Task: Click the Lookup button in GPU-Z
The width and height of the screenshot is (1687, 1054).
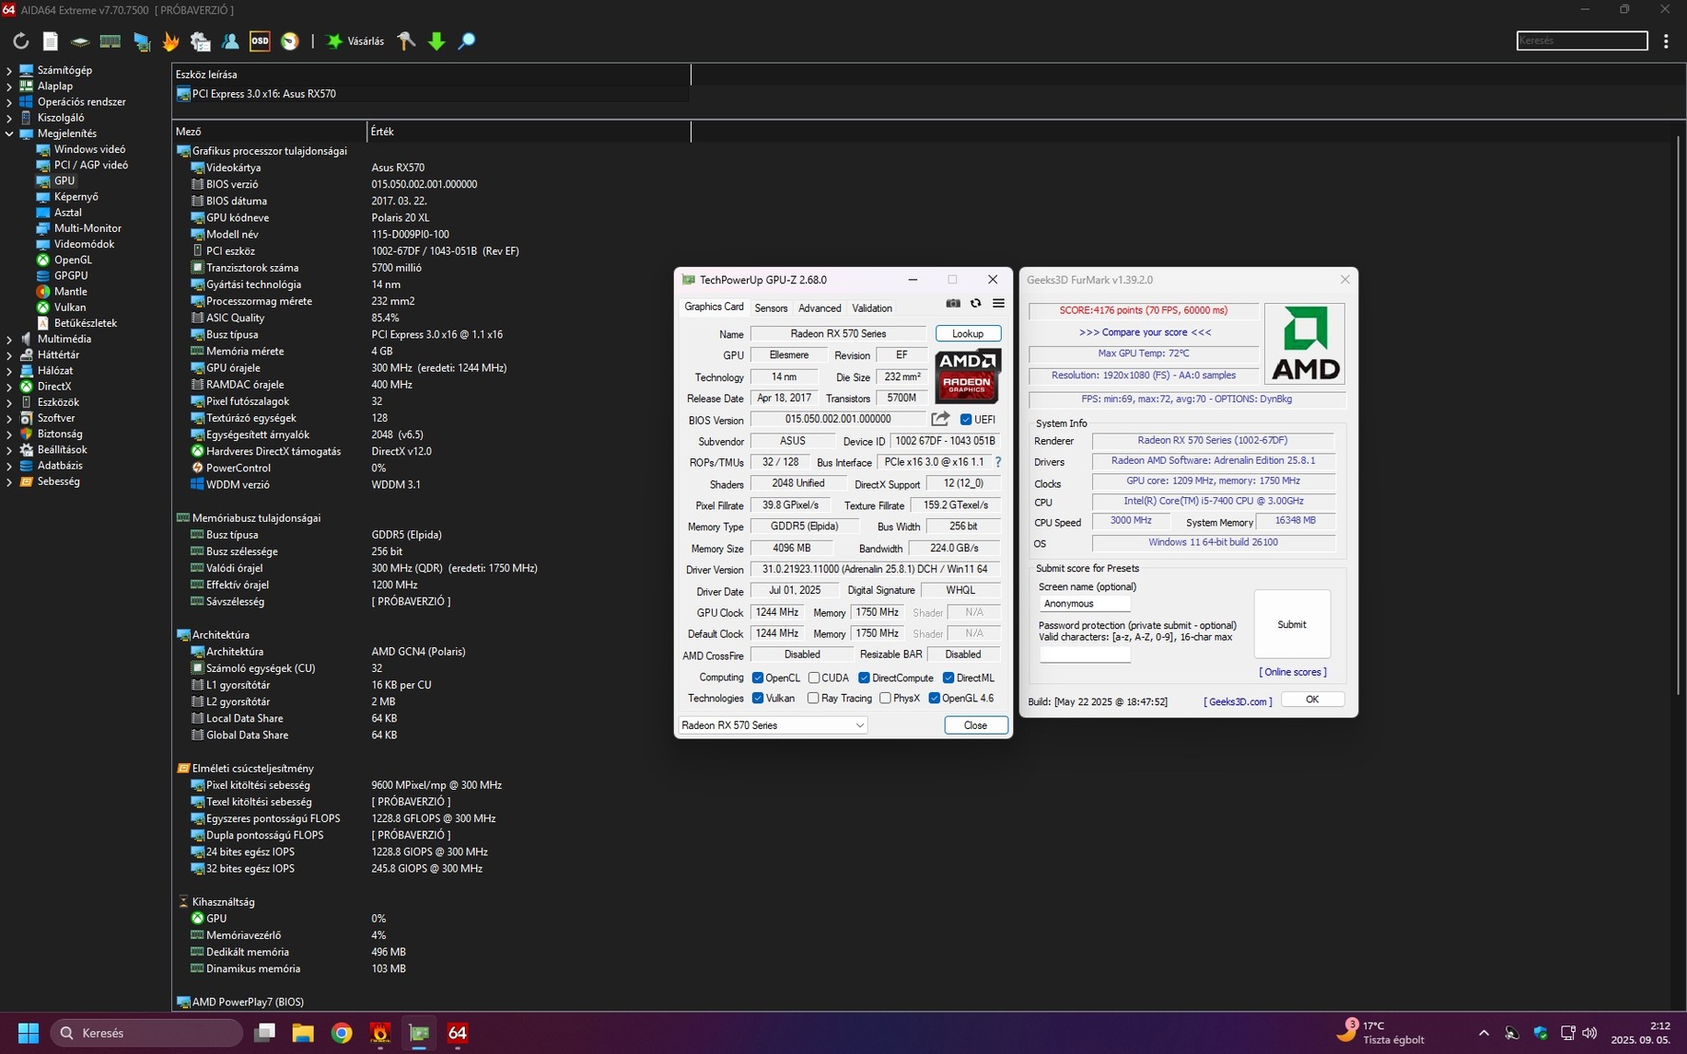Action: [x=968, y=333]
